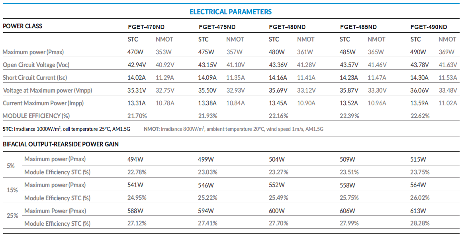
Task: Click the ELECTRICAL PARAMETERS heading
Action: tap(231, 12)
